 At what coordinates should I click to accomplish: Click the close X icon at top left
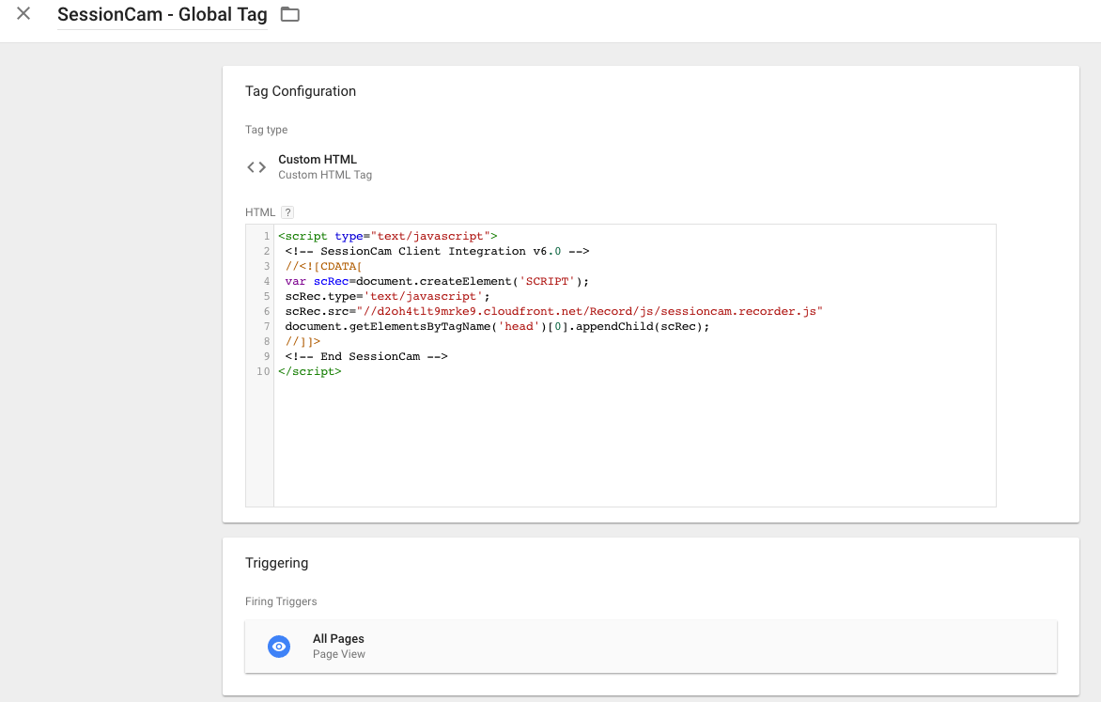[23, 14]
